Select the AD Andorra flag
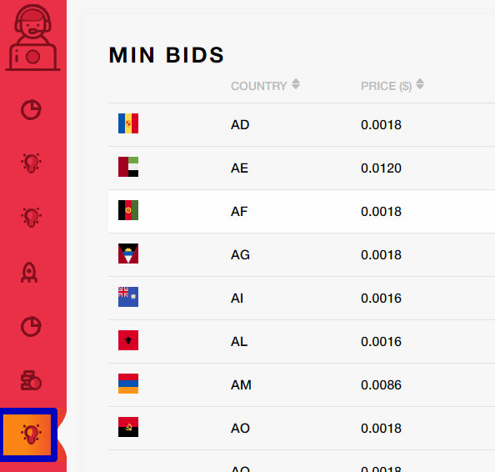495x472 pixels. pyautogui.click(x=128, y=123)
